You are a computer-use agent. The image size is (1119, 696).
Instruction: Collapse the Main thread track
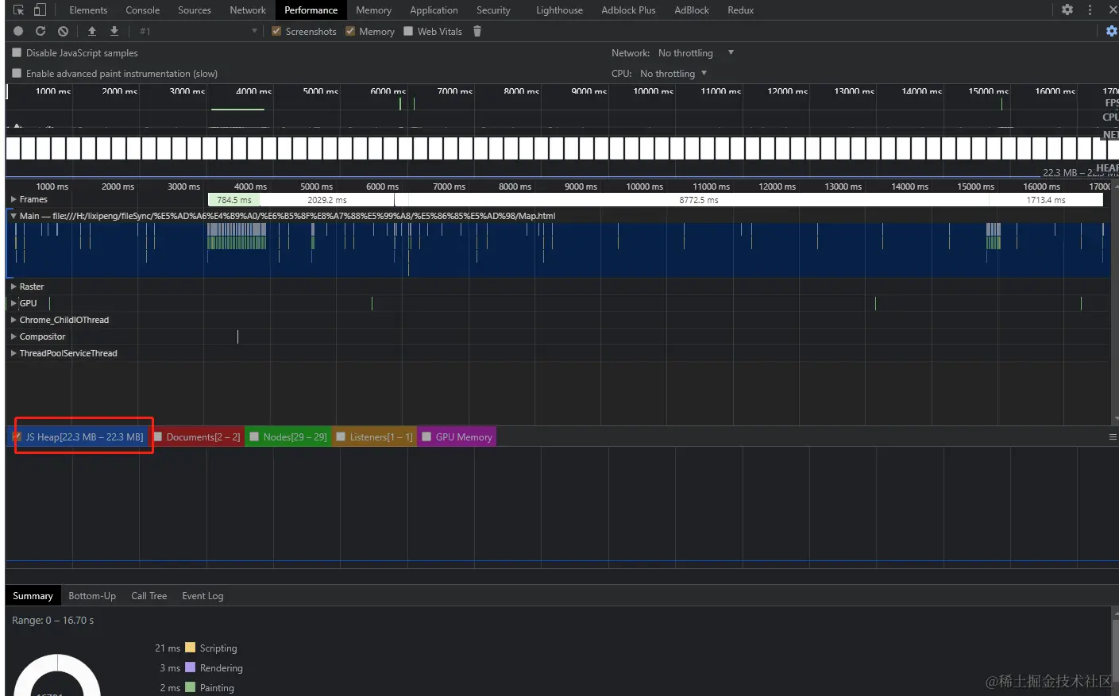(14, 216)
